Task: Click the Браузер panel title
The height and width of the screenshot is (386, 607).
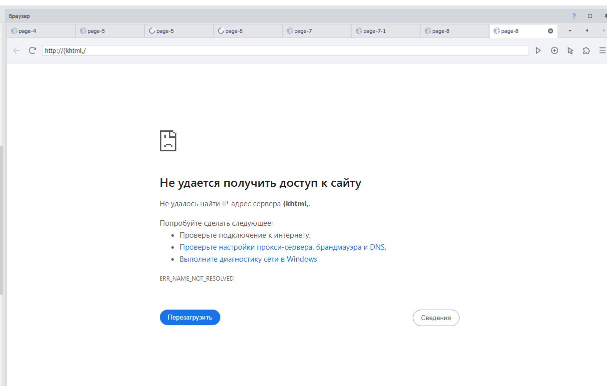Action: click(x=19, y=16)
